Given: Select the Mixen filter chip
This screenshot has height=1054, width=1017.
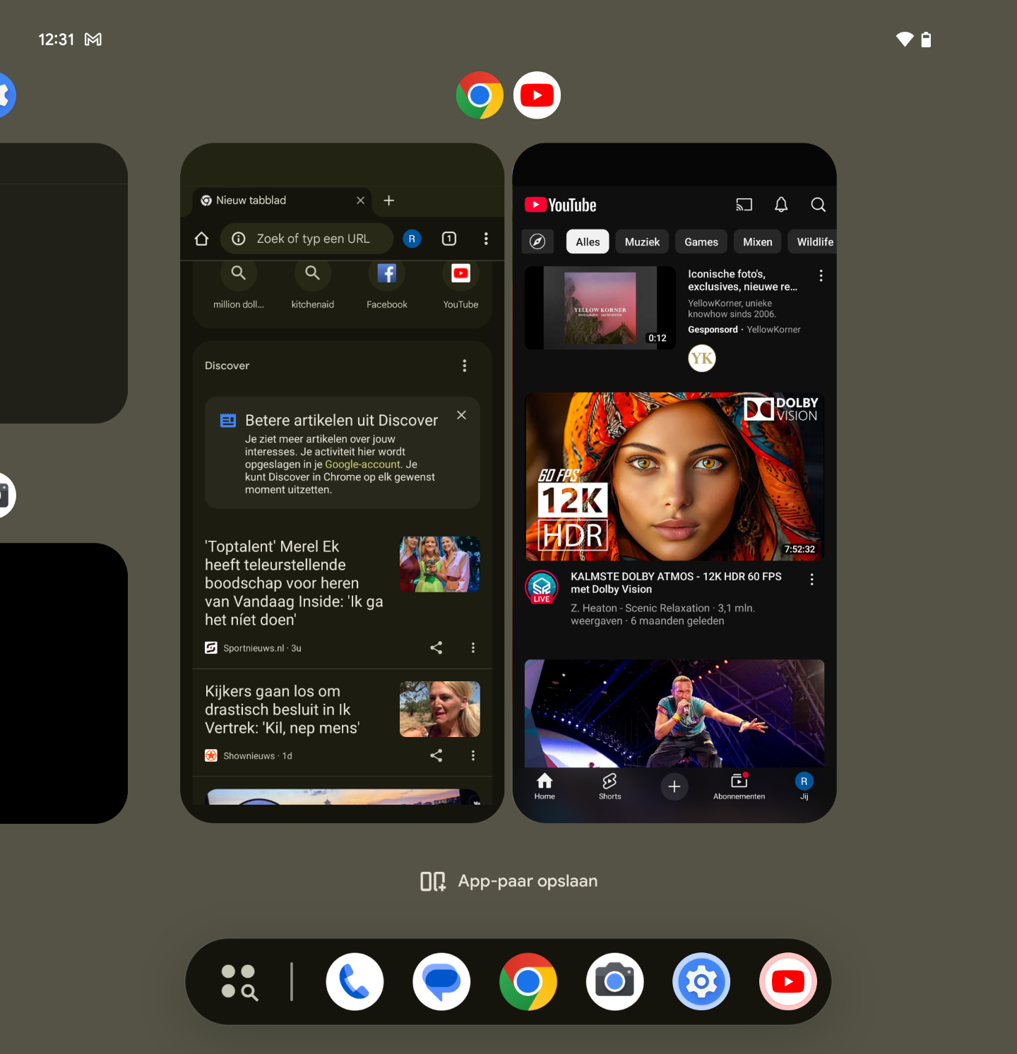Looking at the screenshot, I should pos(758,241).
